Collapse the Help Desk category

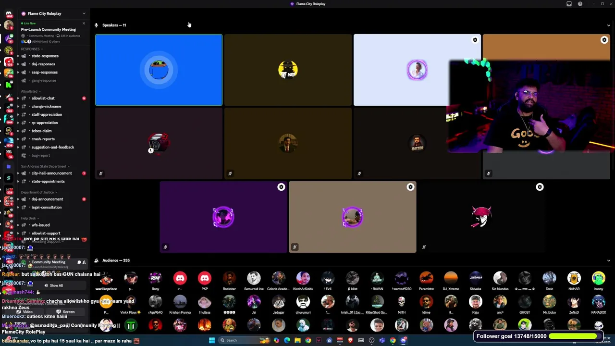[30, 218]
